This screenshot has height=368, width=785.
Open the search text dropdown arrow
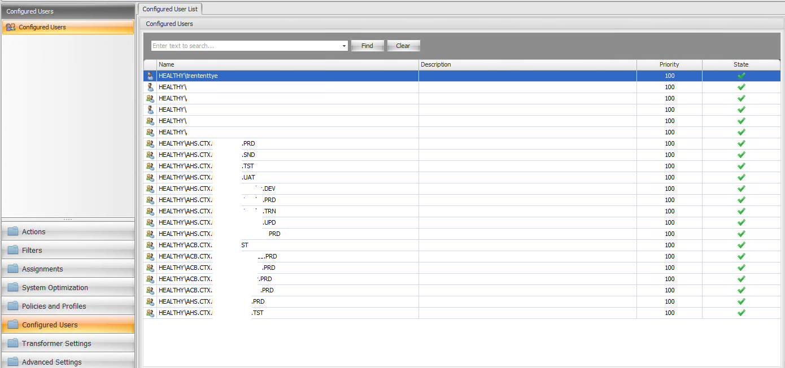pos(344,46)
